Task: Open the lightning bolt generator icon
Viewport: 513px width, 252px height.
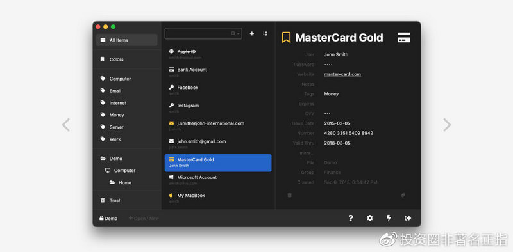Action: pos(389,218)
